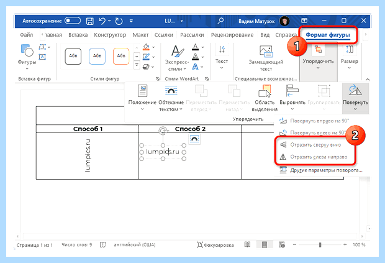Open the Файл tab
The image size is (385, 263).
click(27, 35)
